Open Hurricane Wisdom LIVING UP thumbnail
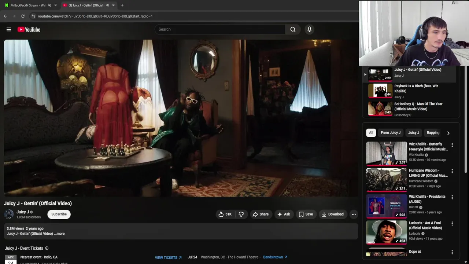Screen dimensions: 469x264 tap(387, 180)
